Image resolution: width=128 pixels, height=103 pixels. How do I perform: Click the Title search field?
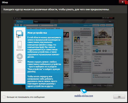[x=46, y=25]
